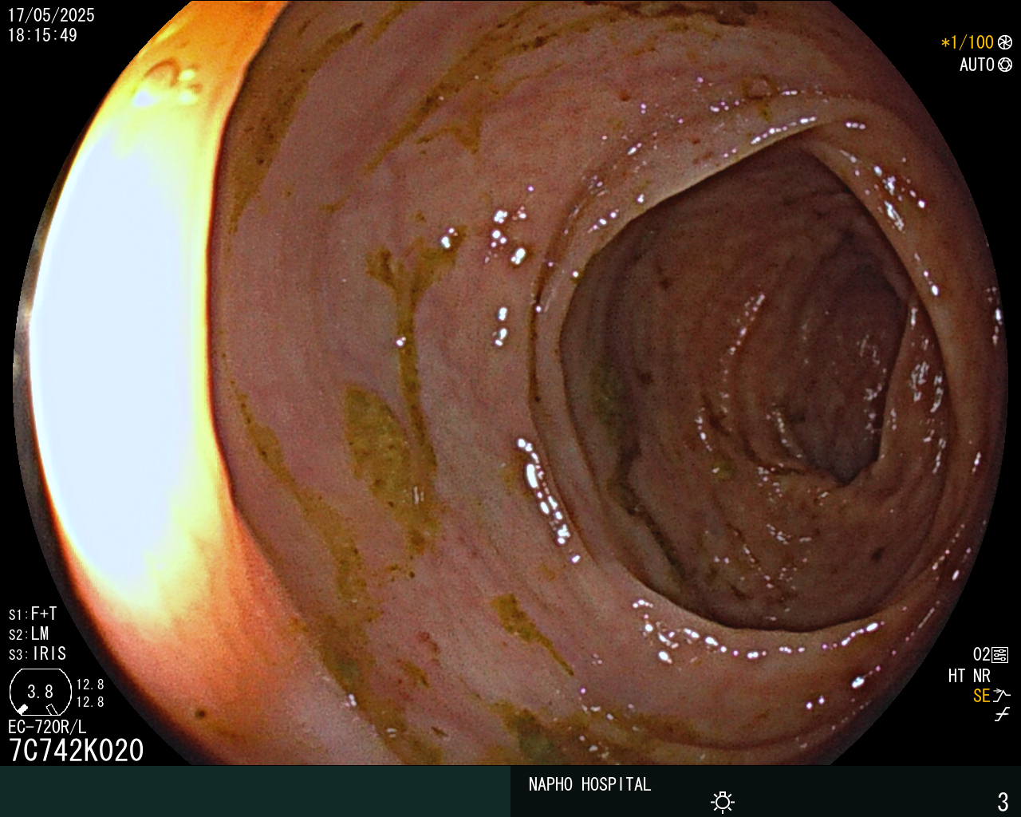Screen dimensions: 1021x817
Task: Click the S3: IRIS switch assignment
Action: point(37,653)
